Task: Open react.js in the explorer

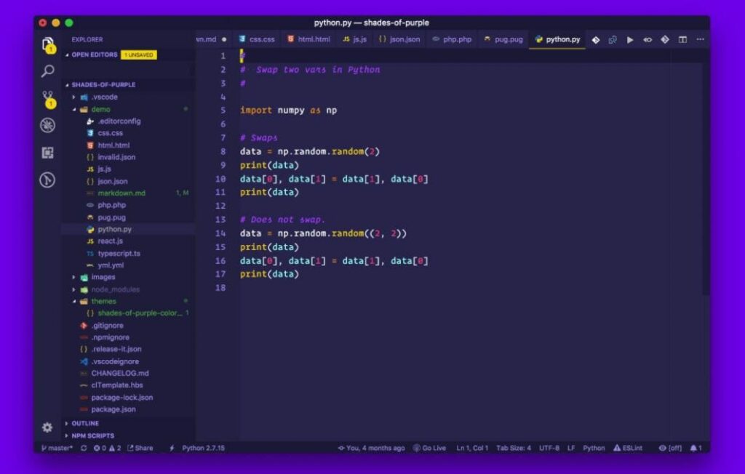Action: (x=110, y=241)
